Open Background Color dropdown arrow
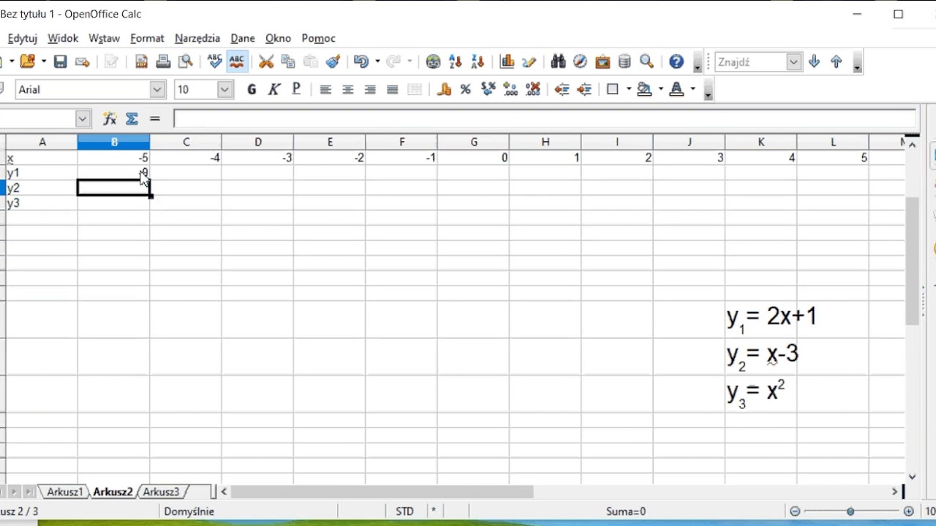 [x=661, y=90]
